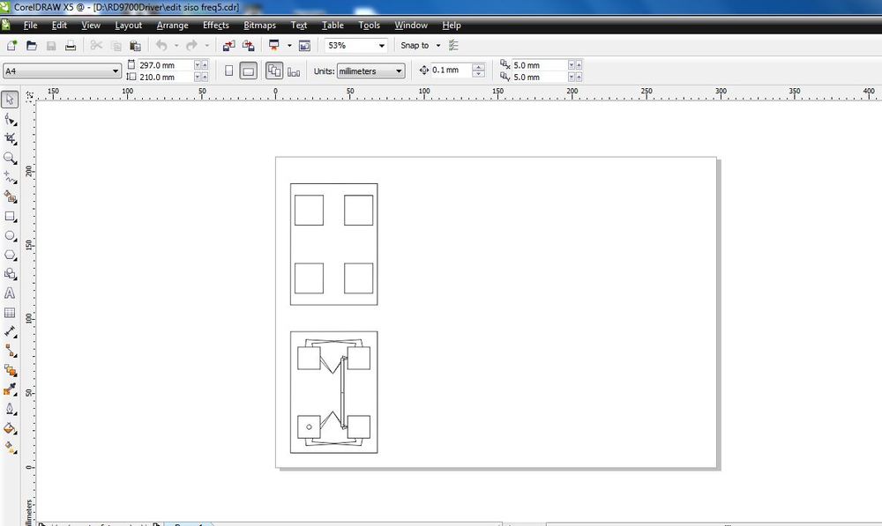Open the 53% zoom level dropdown
Image resolution: width=882 pixels, height=526 pixels.
pos(382,46)
